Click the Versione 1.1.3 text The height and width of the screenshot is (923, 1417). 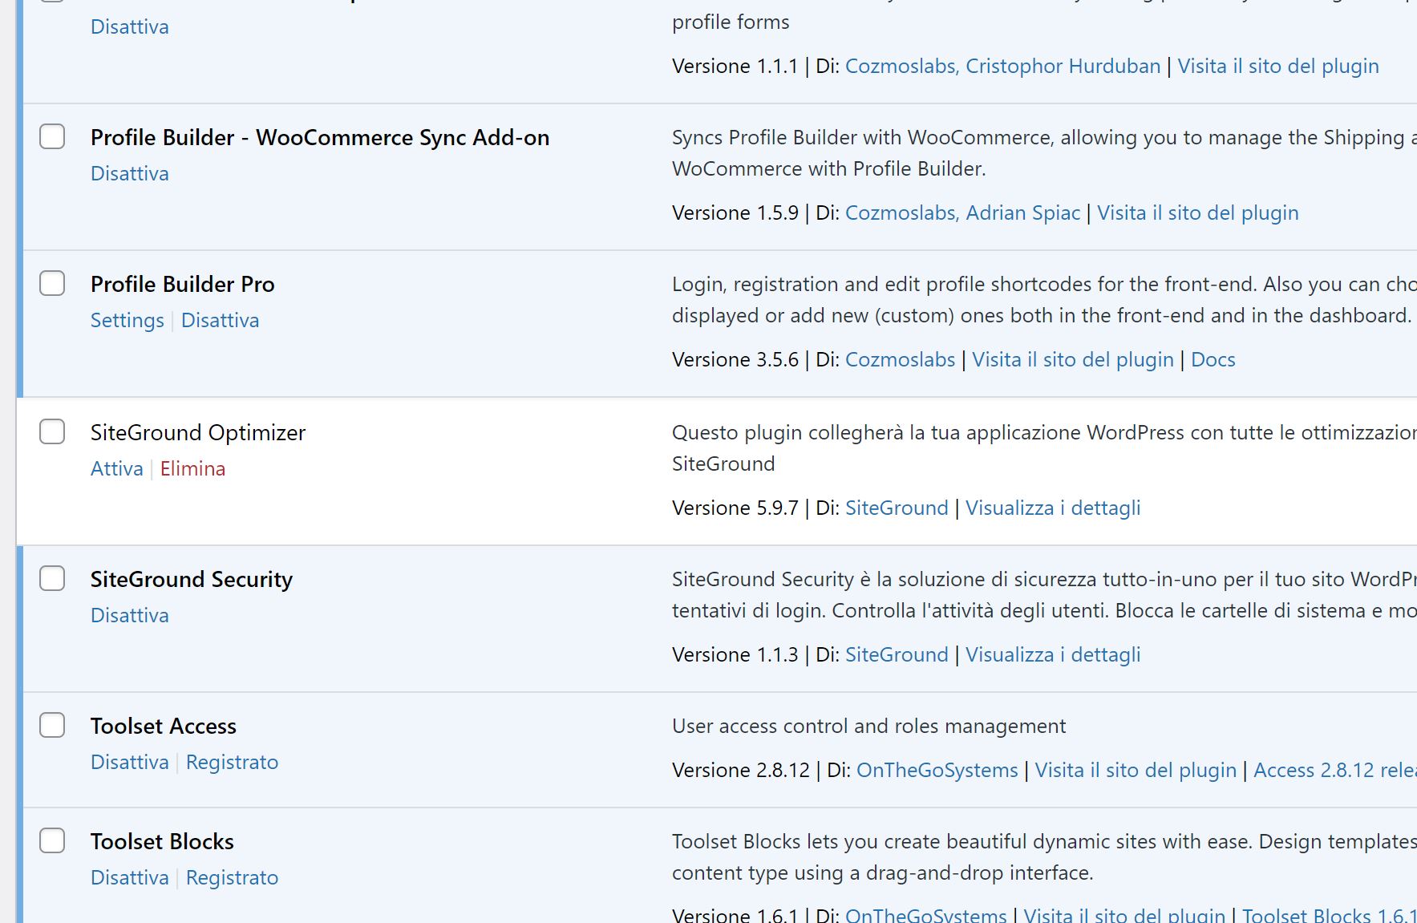click(x=735, y=654)
